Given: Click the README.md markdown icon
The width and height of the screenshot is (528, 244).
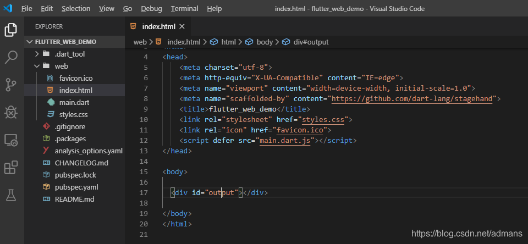Looking at the screenshot, I should (46, 199).
